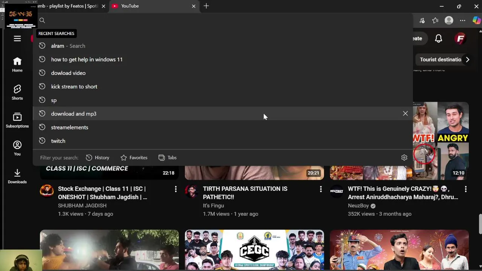Open Shorts in the sidebar
The width and height of the screenshot is (482, 271).
tap(17, 93)
